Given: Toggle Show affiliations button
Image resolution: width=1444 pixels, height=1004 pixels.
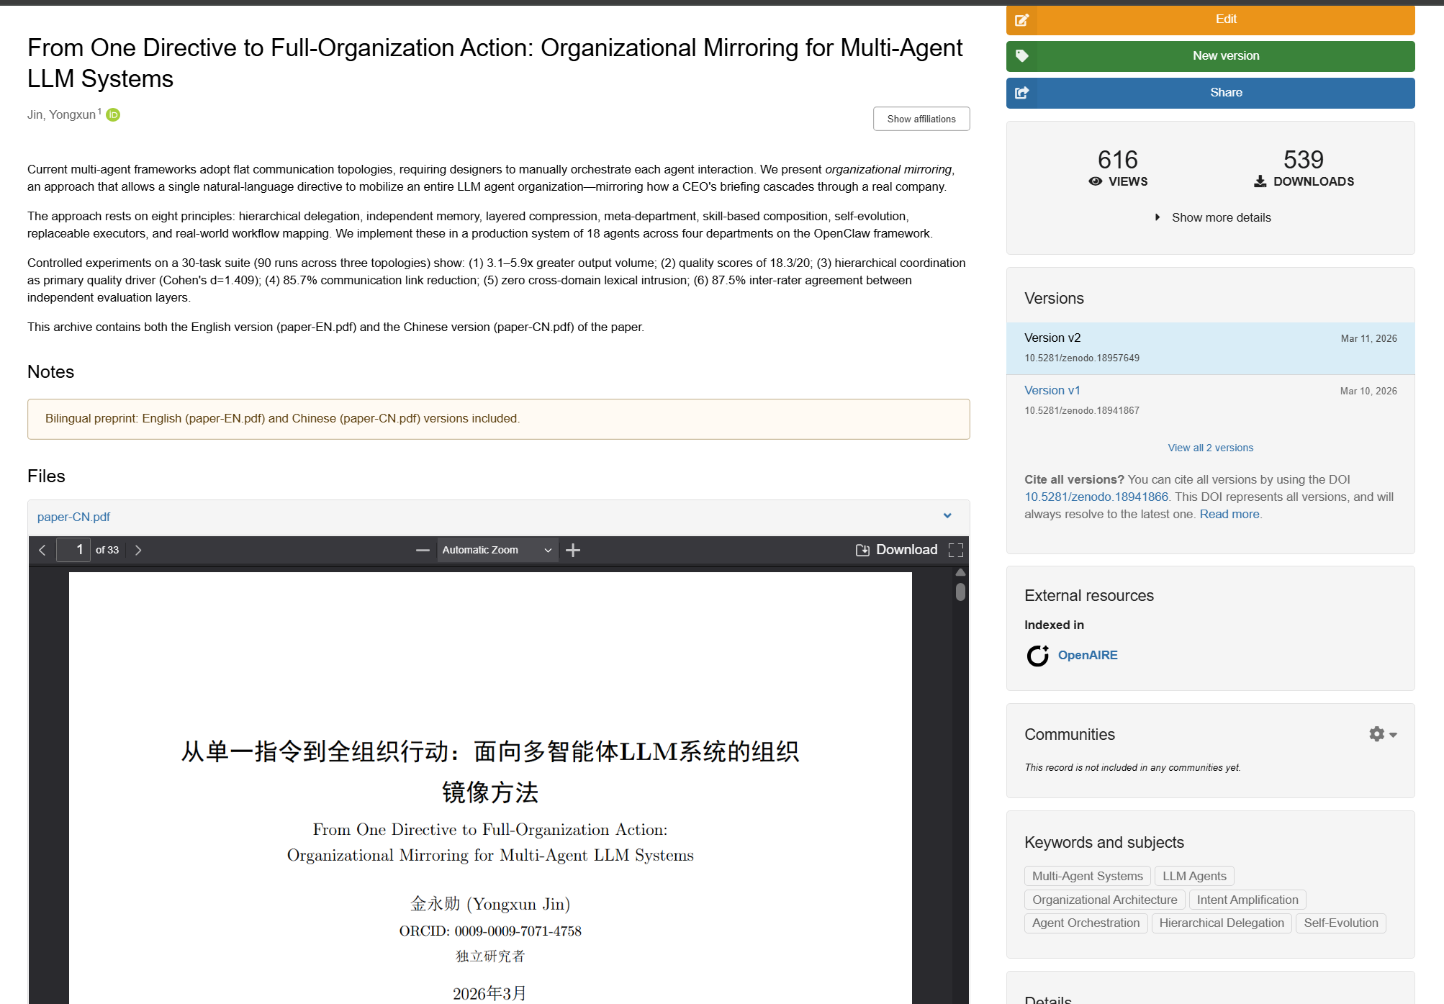Looking at the screenshot, I should pos(921,119).
